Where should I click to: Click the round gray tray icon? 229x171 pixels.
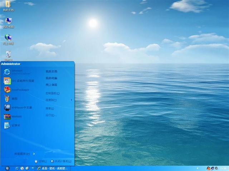216,169
